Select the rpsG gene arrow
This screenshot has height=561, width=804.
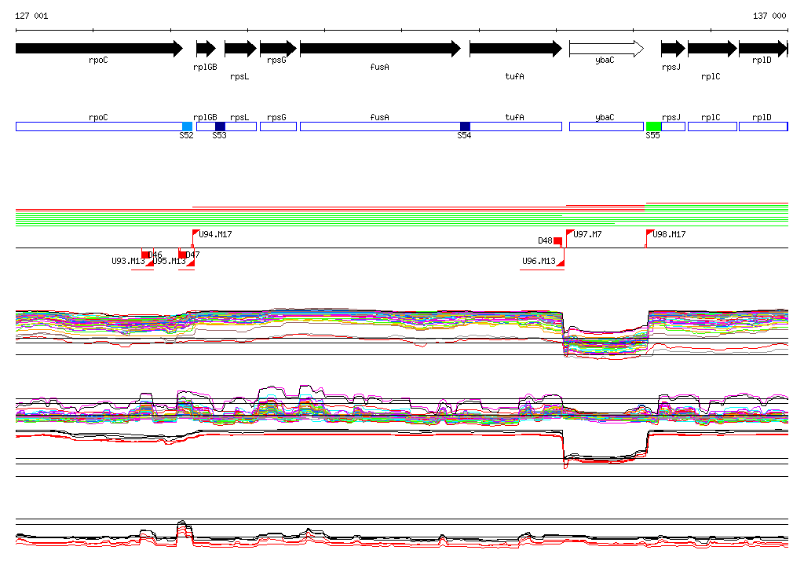(279, 49)
